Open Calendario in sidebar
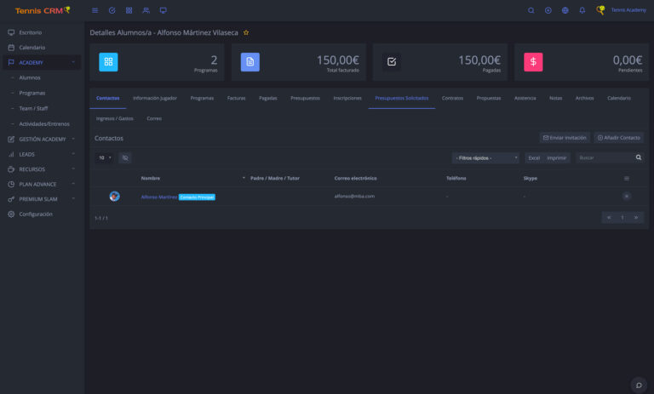654x394 pixels. [x=41, y=48]
